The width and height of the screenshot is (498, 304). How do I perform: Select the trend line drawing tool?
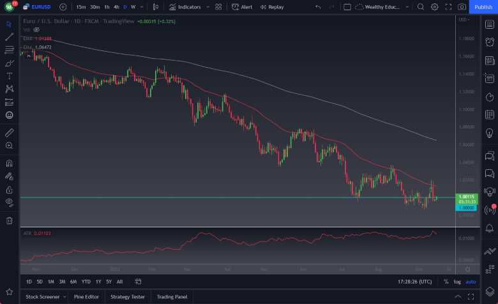(x=9, y=37)
